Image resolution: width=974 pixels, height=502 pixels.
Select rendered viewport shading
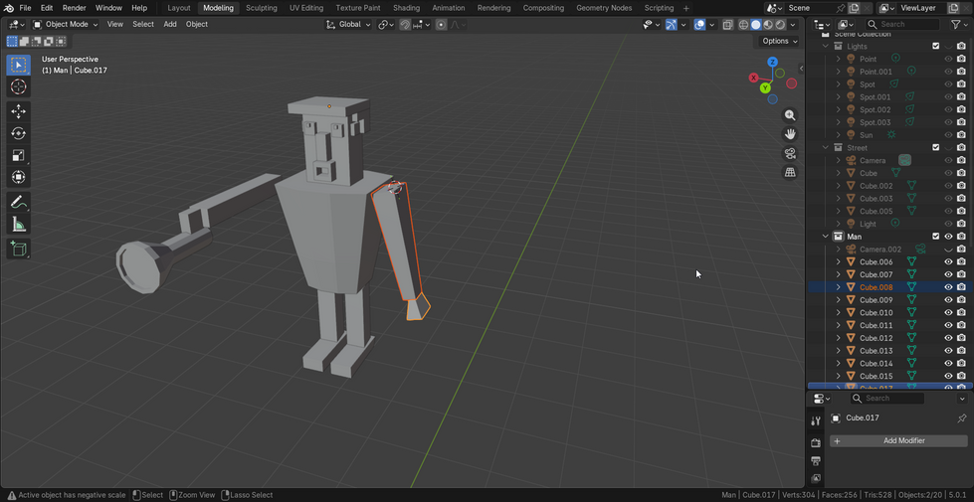click(x=780, y=24)
